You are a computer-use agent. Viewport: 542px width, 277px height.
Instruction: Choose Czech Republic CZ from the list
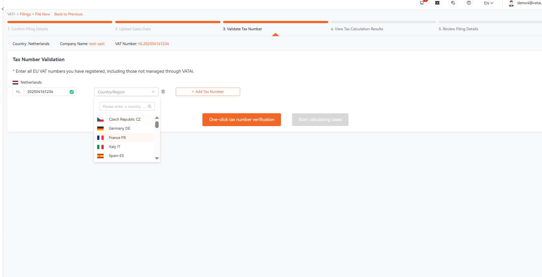point(124,119)
